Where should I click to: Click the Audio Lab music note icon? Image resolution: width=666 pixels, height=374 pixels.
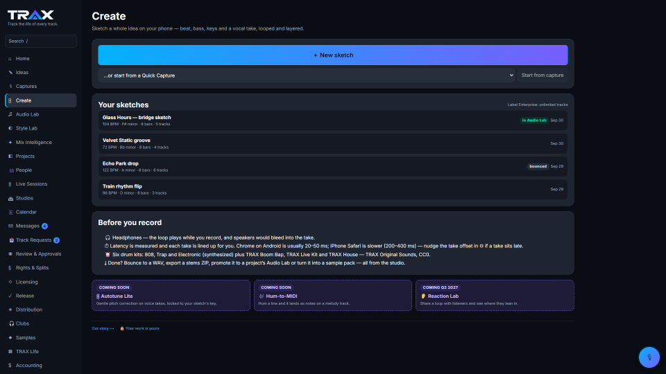pos(10,114)
